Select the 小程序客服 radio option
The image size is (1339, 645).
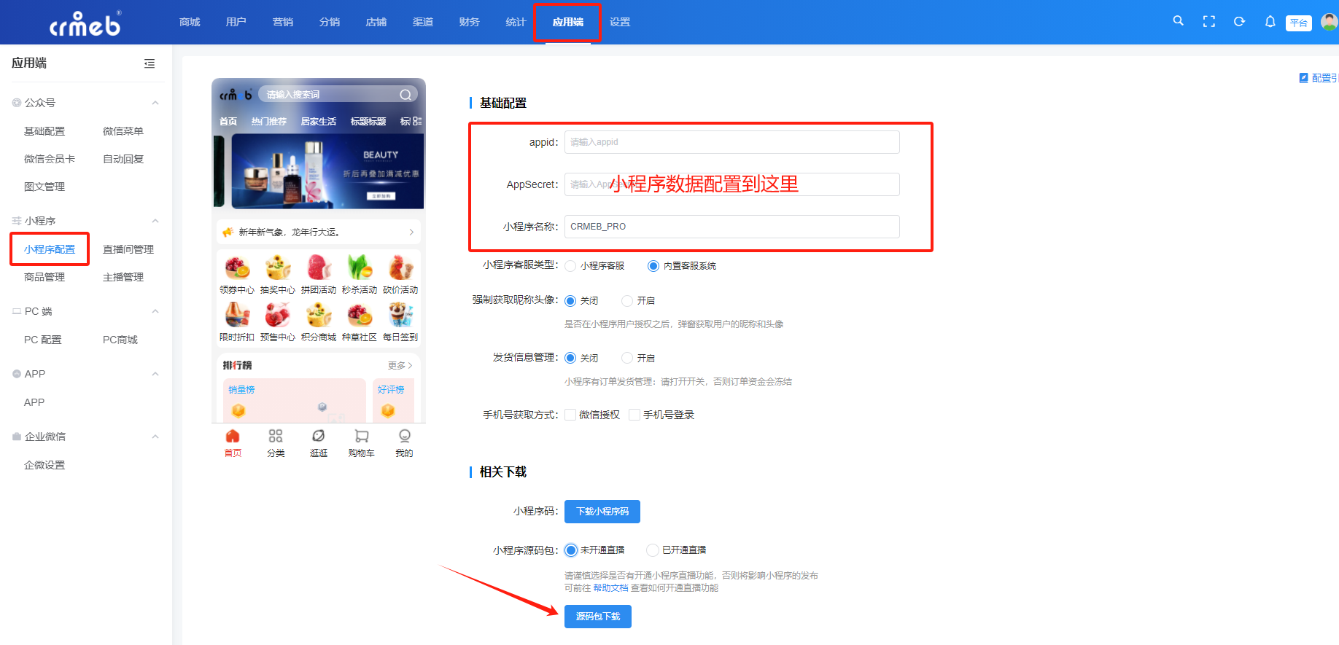pyautogui.click(x=570, y=266)
